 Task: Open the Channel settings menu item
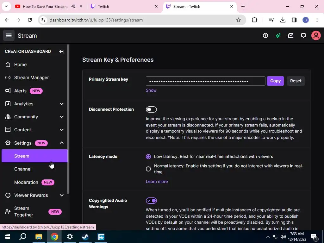(35, 169)
